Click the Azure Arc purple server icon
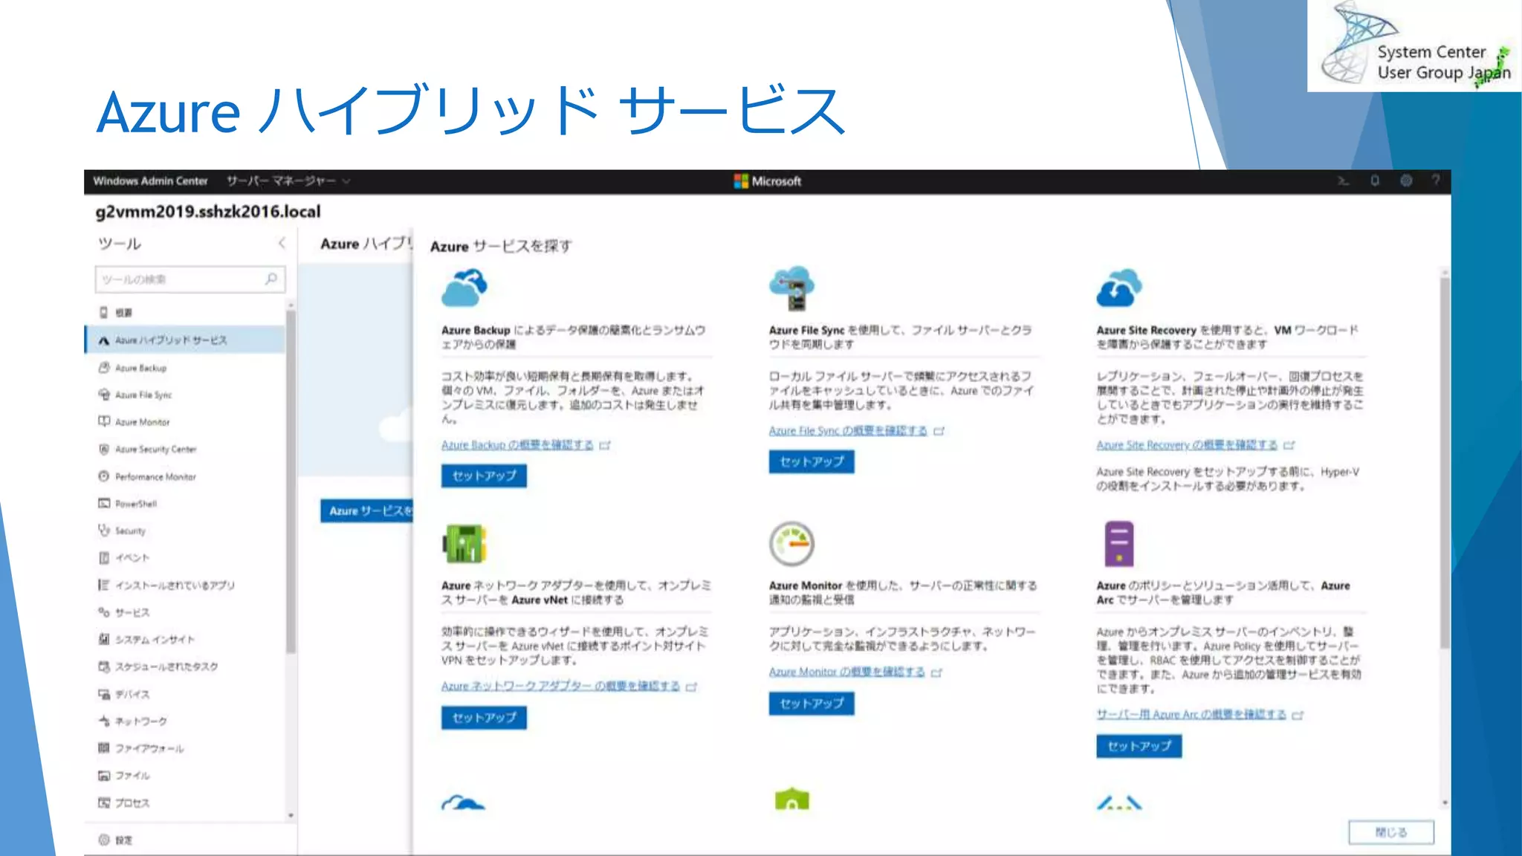Viewport: 1522px width, 856px height. point(1118,544)
